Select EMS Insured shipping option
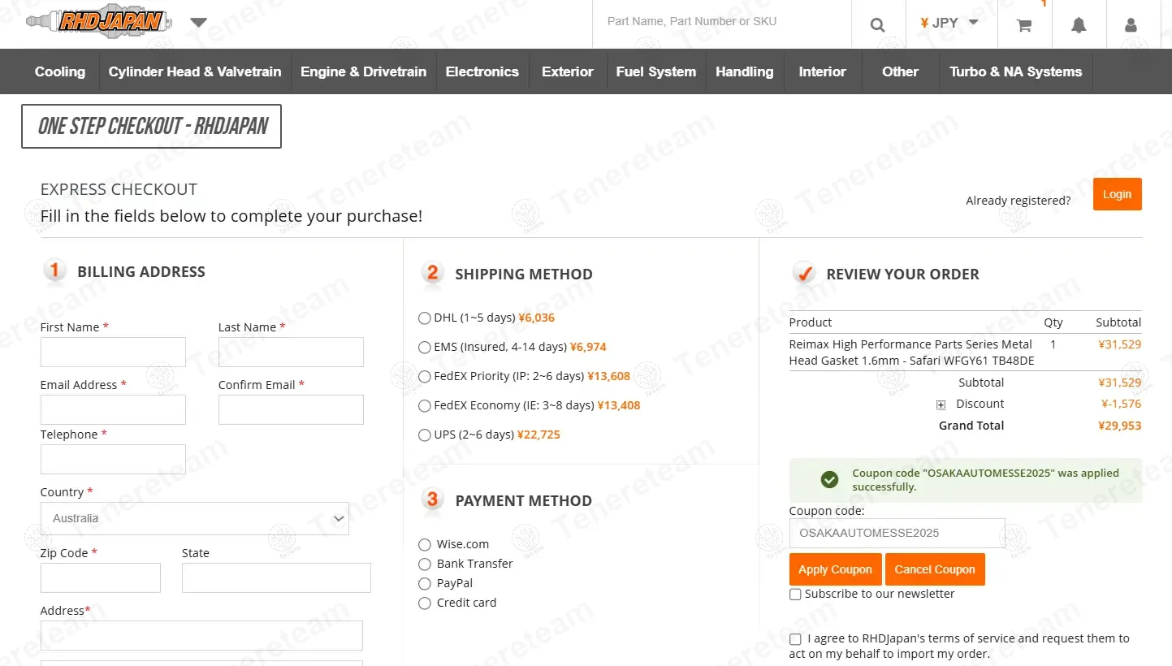1172x666 pixels. tap(425, 347)
